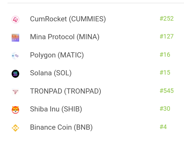
Task: Click the Mina Protocol logo icon
Action: point(15,38)
